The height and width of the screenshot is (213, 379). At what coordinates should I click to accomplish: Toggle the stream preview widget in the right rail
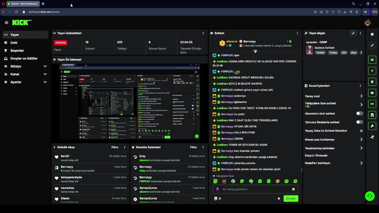click(x=372, y=60)
